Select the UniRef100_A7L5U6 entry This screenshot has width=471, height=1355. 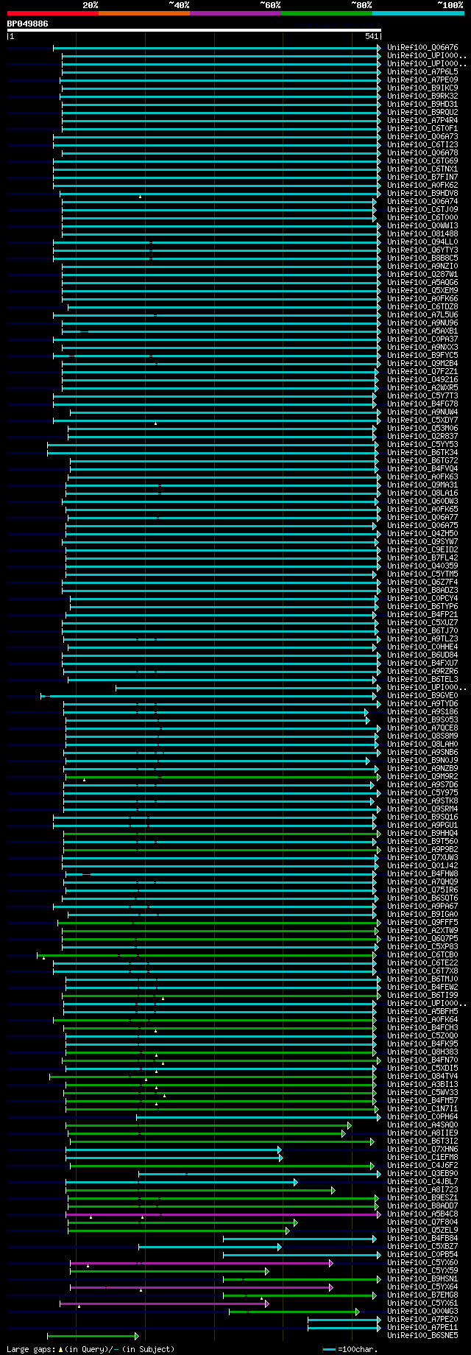coord(422,315)
